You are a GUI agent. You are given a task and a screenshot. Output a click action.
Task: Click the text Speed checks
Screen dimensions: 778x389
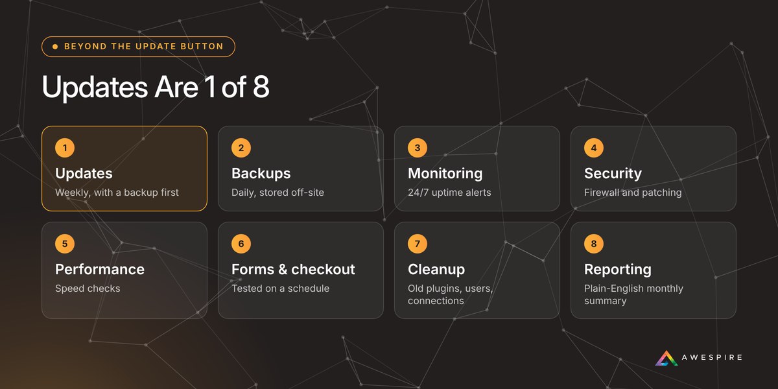pos(88,289)
